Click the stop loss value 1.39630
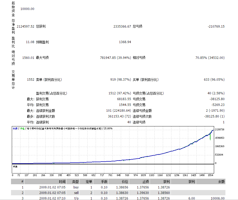 [x=142, y=193]
